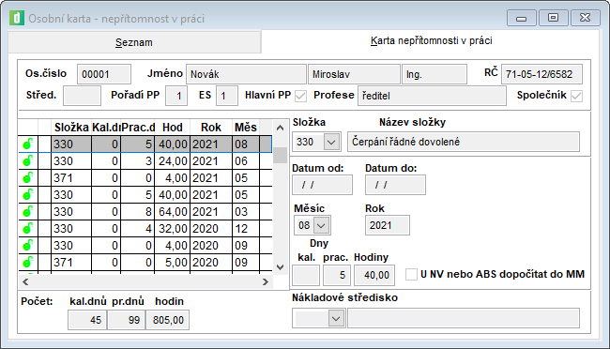Select month cell 12 in the table
Image resolution: width=610 pixels, height=349 pixels.
tap(246, 228)
